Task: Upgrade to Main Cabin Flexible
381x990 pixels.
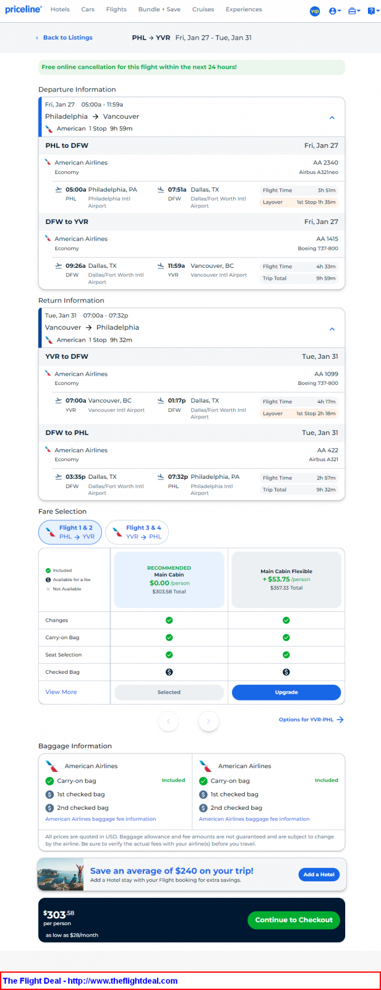Action: pyautogui.click(x=286, y=692)
